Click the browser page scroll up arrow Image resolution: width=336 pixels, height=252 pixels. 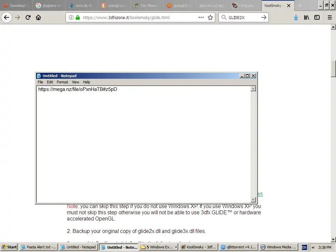(333, 27)
